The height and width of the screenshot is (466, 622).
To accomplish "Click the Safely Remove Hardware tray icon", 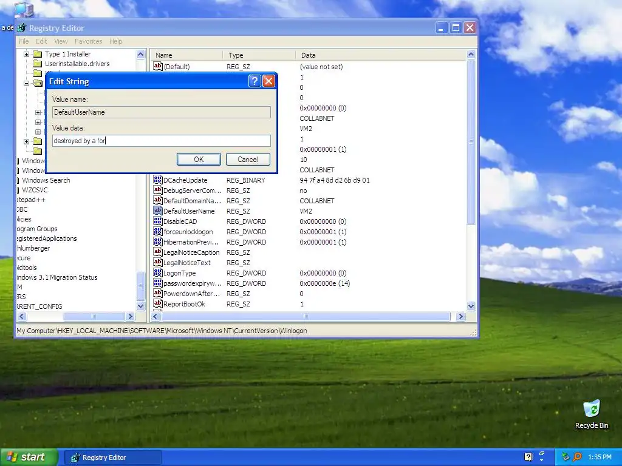I will coord(566,457).
